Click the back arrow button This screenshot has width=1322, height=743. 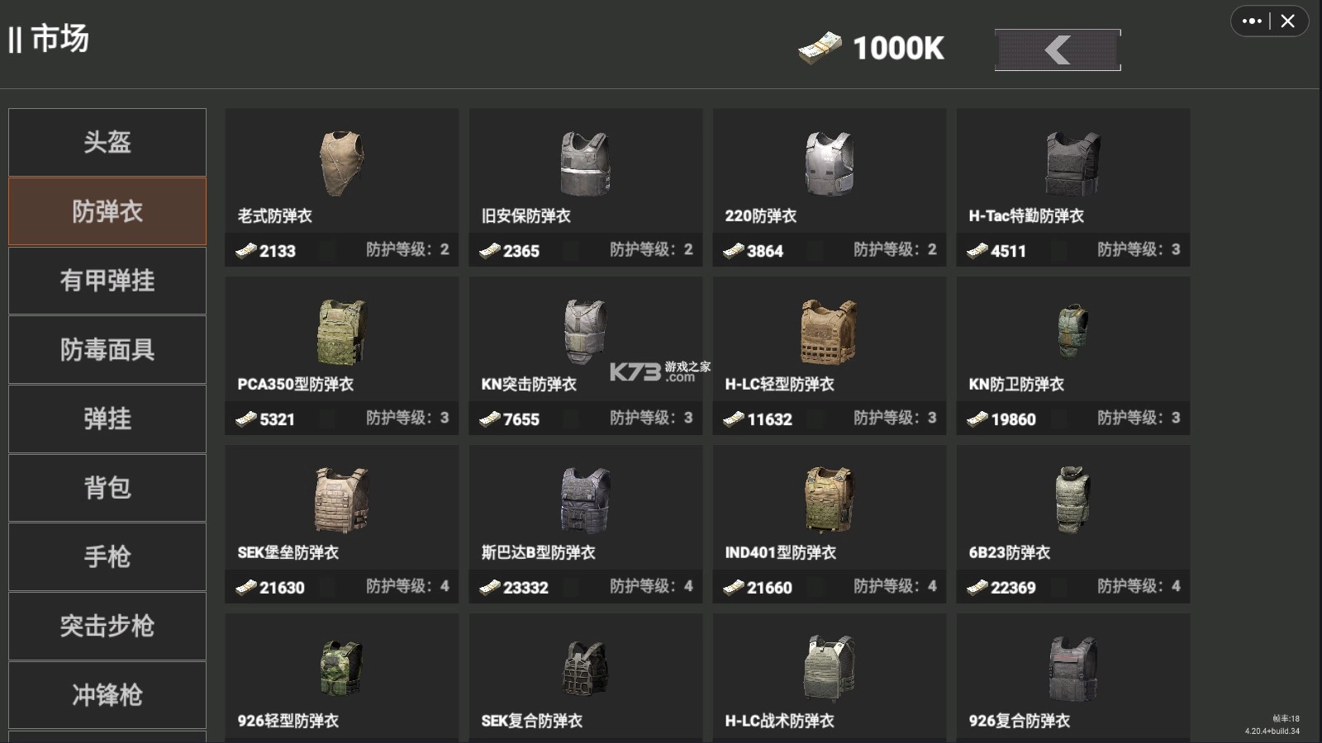click(x=1058, y=50)
